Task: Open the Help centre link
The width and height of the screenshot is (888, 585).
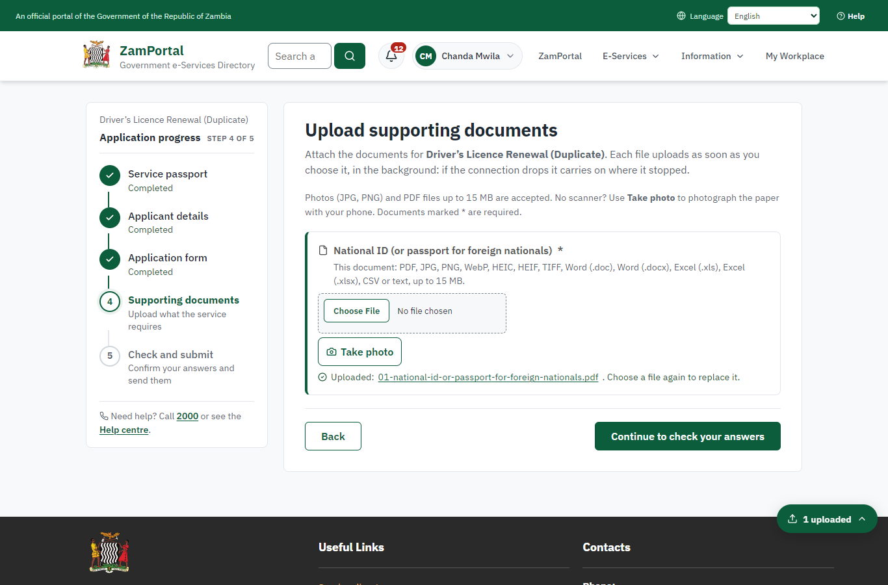Action: 124,430
